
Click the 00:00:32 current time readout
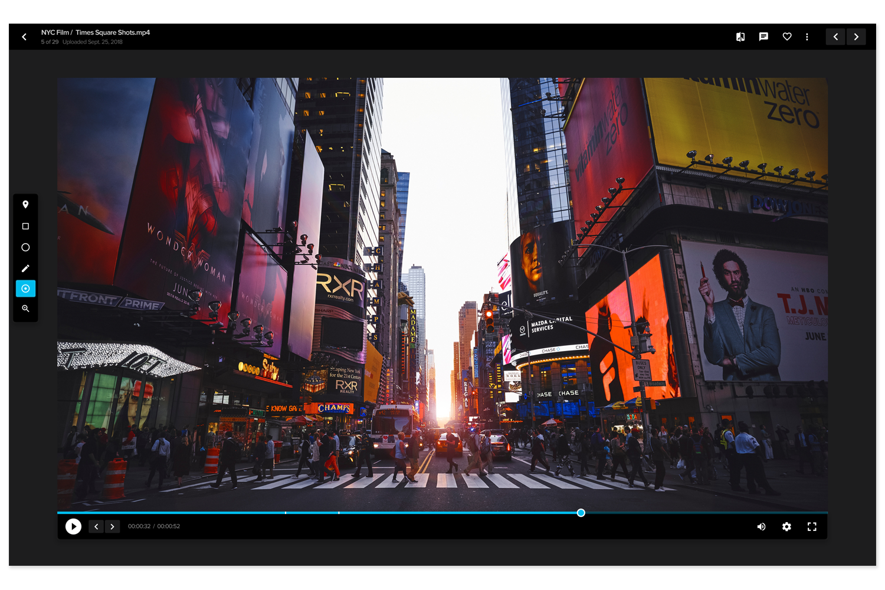[139, 526]
